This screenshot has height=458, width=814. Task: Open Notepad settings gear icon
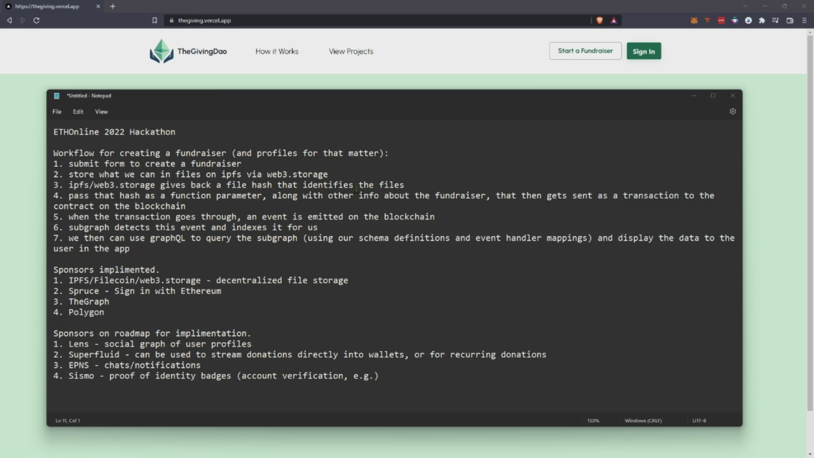[x=733, y=112]
